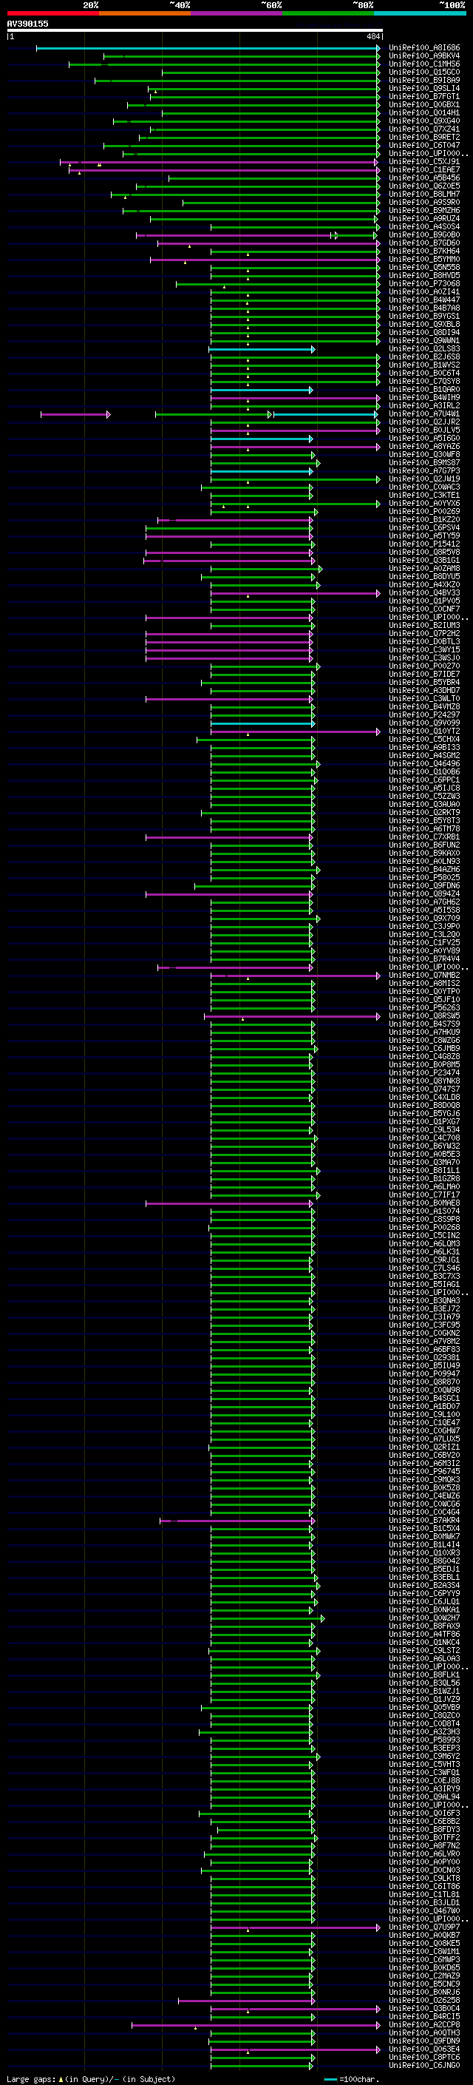
Task: Select hit label UniRef100_B9MZH6
Action: [424, 211]
